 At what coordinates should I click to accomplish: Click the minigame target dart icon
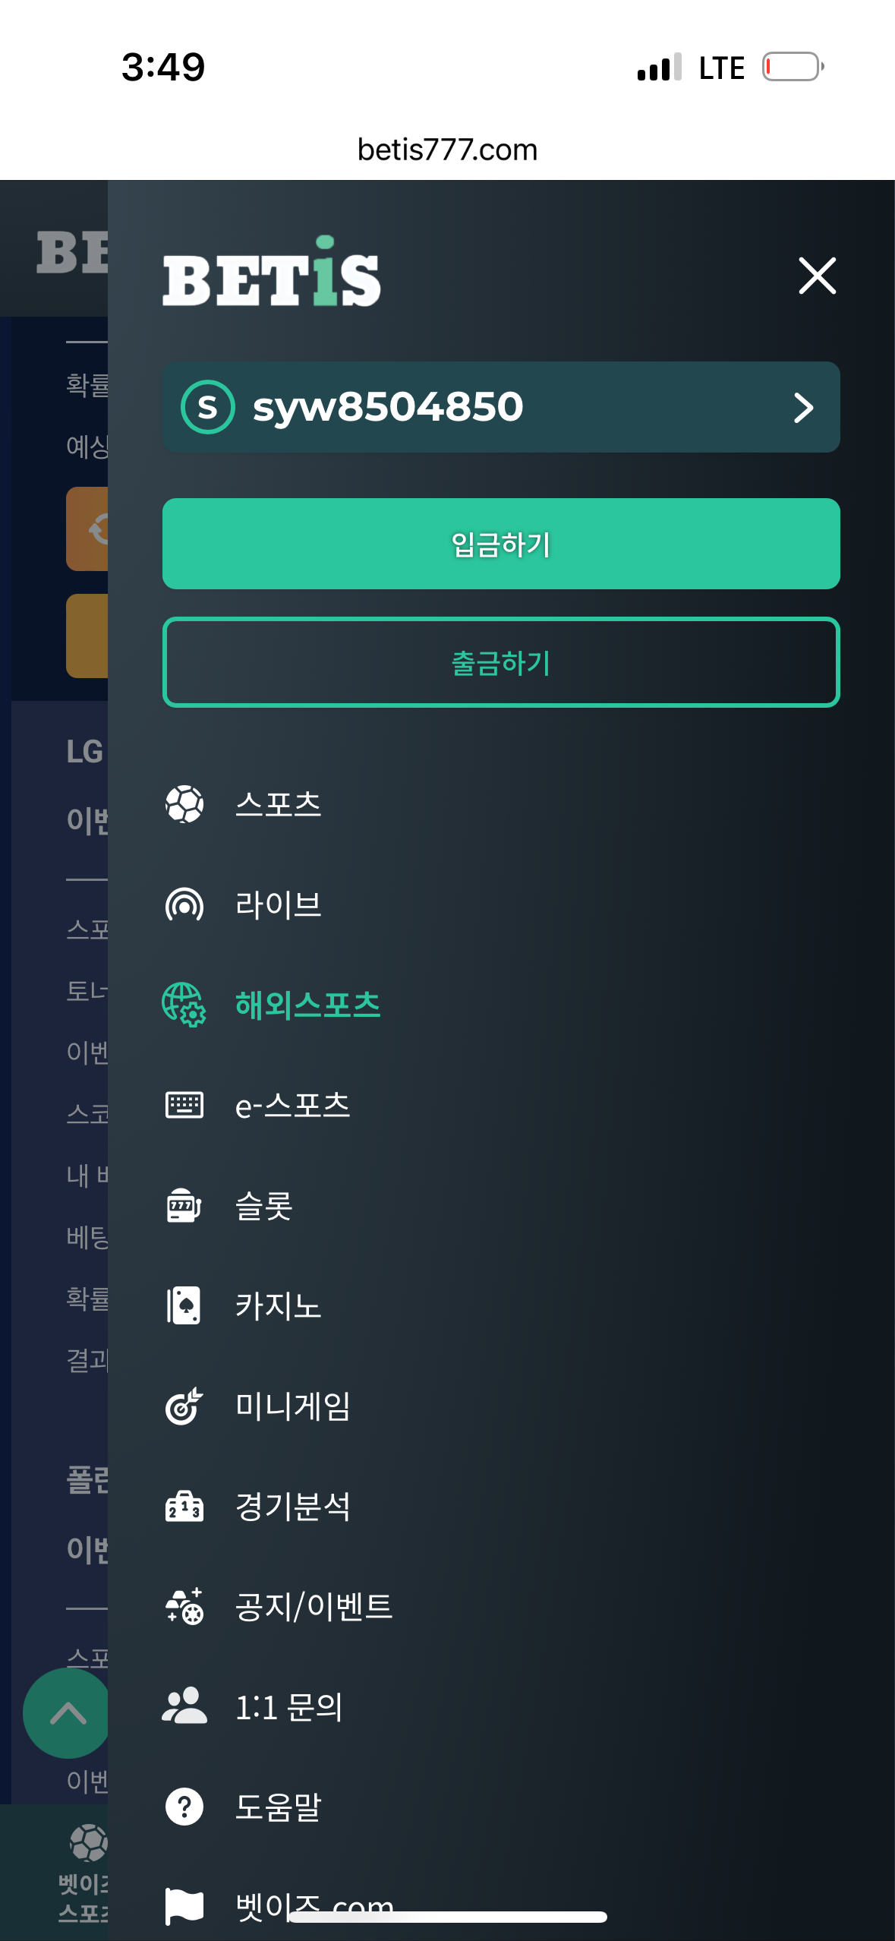pyautogui.click(x=184, y=1406)
